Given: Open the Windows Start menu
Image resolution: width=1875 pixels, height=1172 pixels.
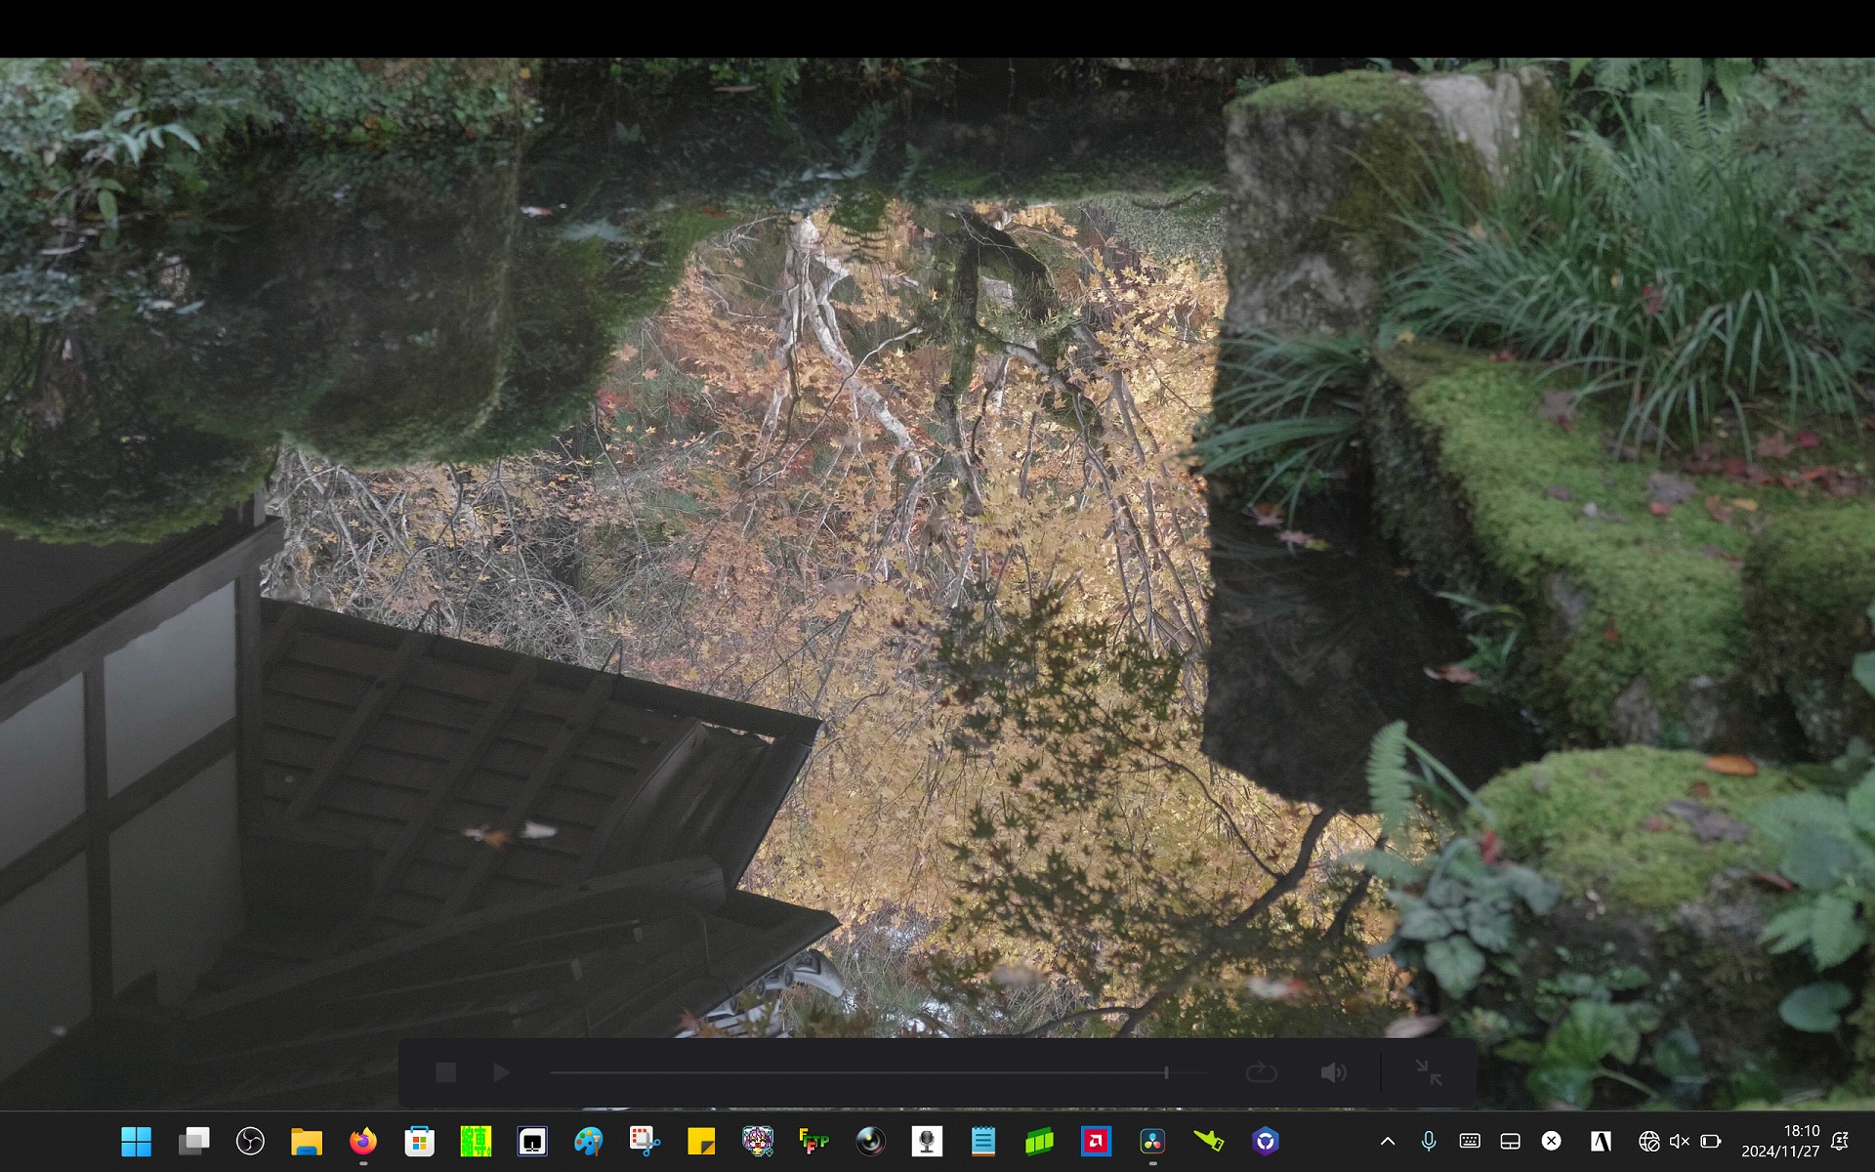Looking at the screenshot, I should coord(137,1141).
